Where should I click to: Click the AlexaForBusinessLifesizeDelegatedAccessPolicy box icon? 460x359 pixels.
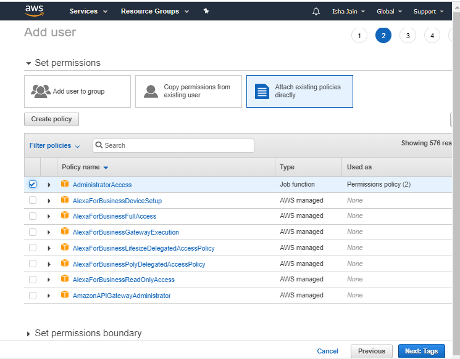(65, 247)
